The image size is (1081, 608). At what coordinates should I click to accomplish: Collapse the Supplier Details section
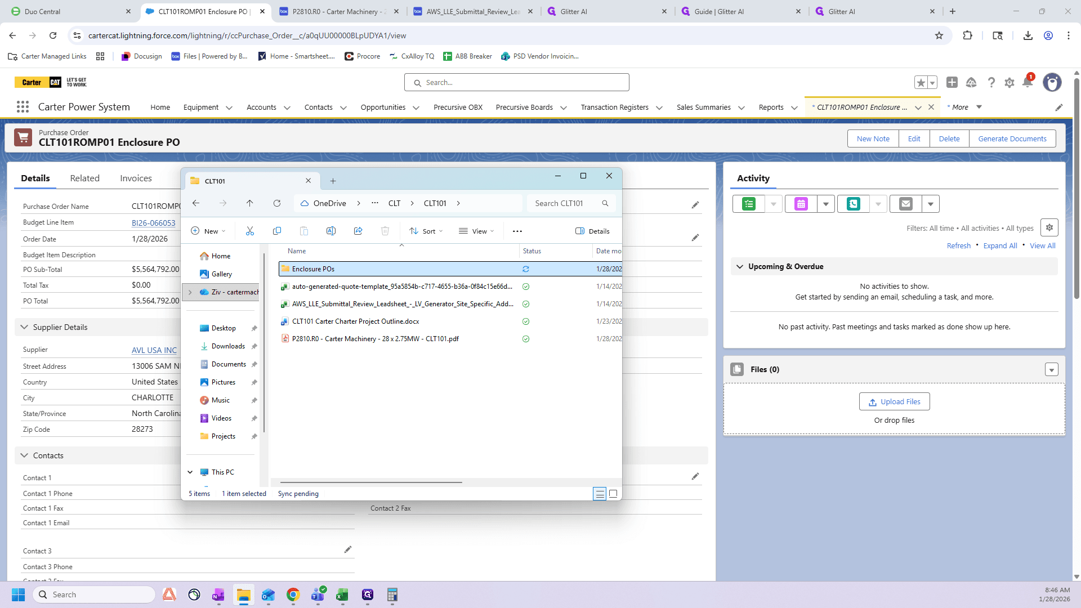[24, 327]
